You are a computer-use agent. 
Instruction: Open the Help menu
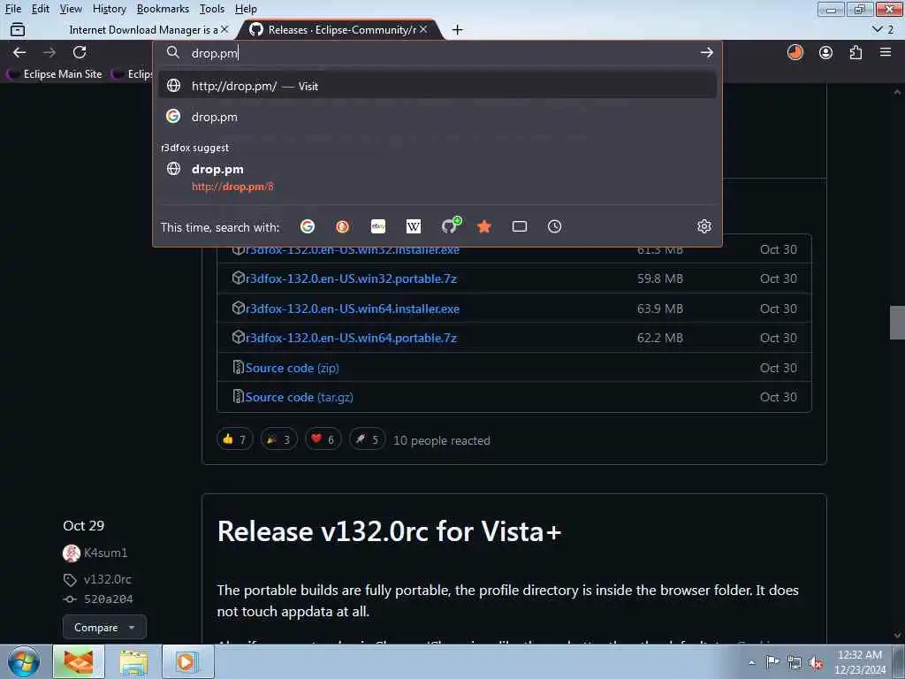(x=246, y=9)
